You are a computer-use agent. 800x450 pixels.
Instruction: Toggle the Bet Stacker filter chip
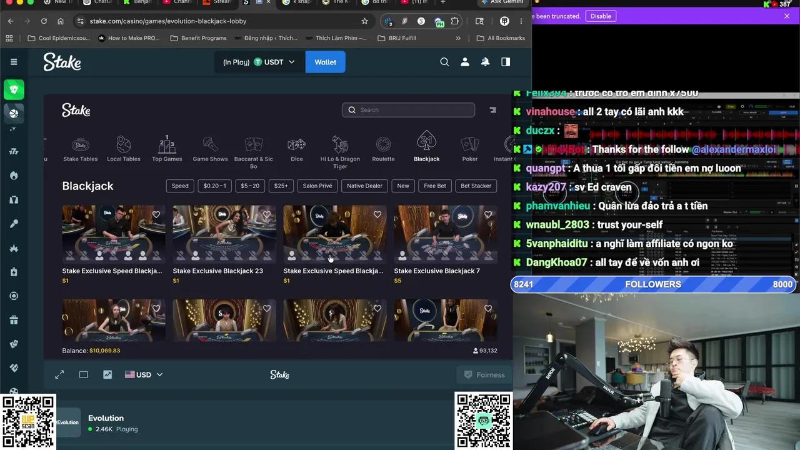pos(476,186)
